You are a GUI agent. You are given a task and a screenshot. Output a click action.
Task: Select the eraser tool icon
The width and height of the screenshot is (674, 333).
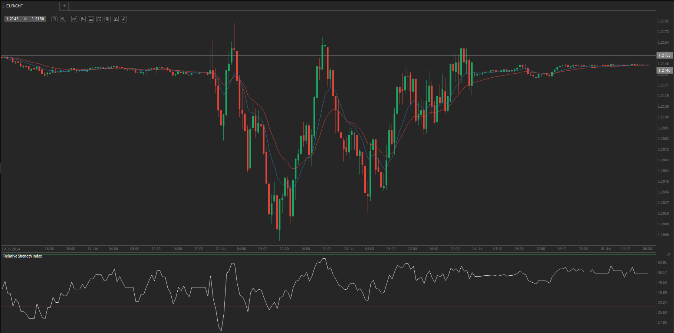[x=124, y=19]
